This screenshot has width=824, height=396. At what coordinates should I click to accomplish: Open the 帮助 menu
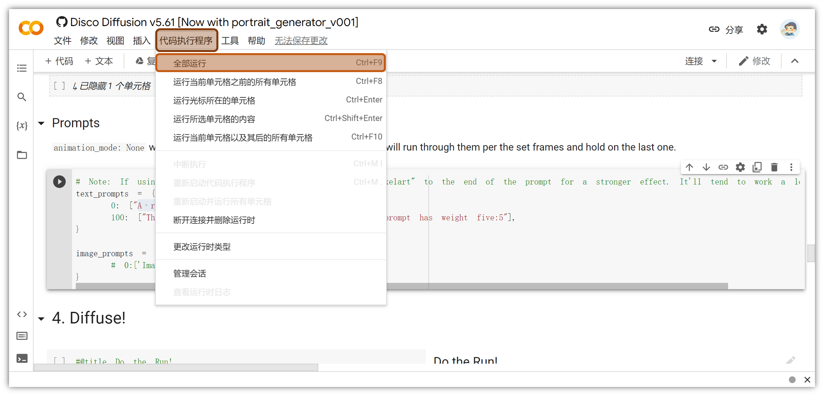click(x=256, y=41)
